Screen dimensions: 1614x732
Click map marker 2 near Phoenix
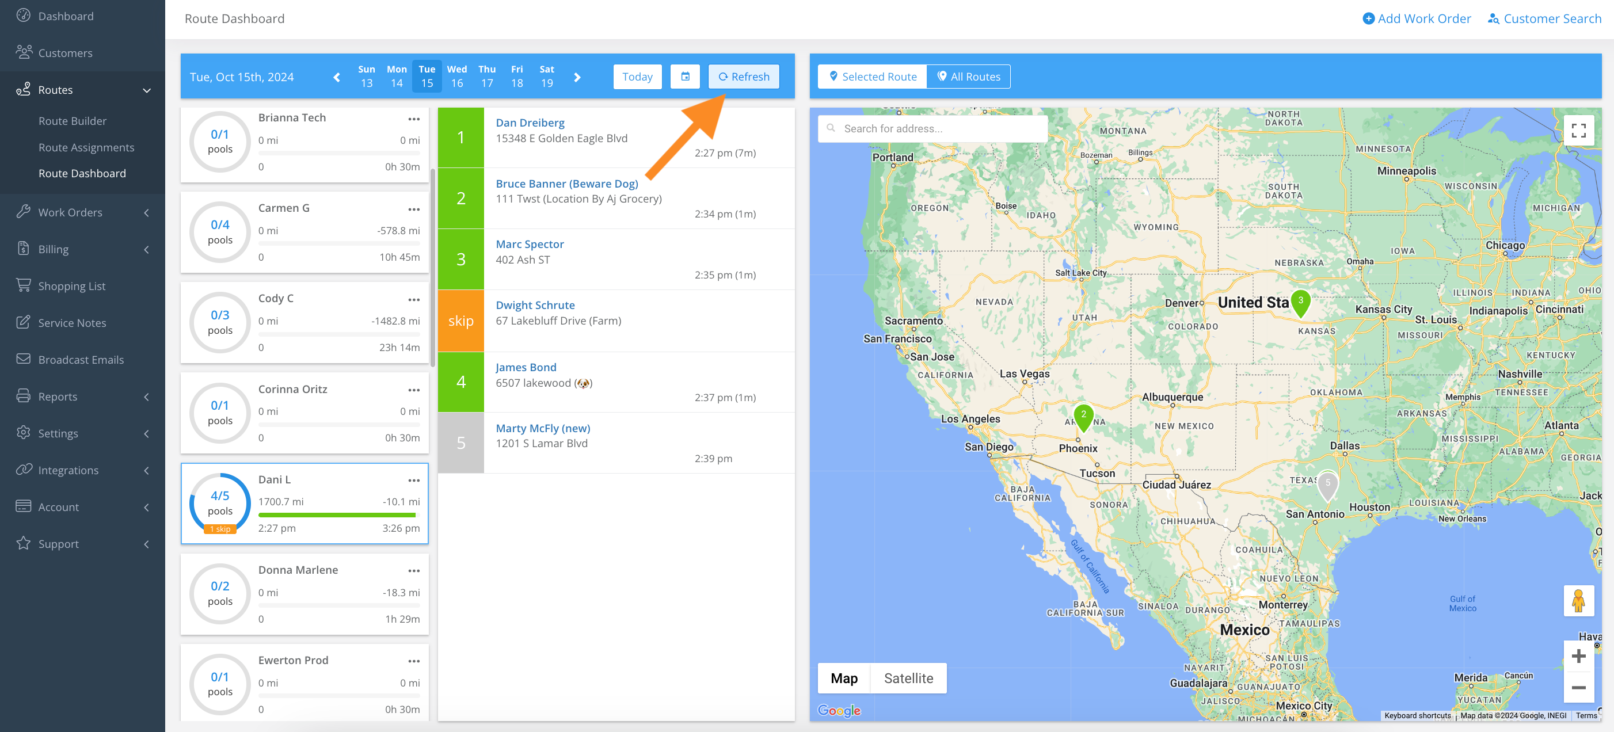click(x=1083, y=417)
